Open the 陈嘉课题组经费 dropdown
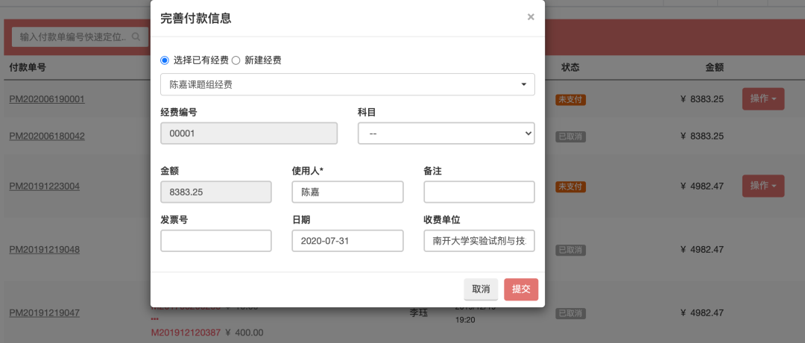805x343 pixels. (347, 84)
